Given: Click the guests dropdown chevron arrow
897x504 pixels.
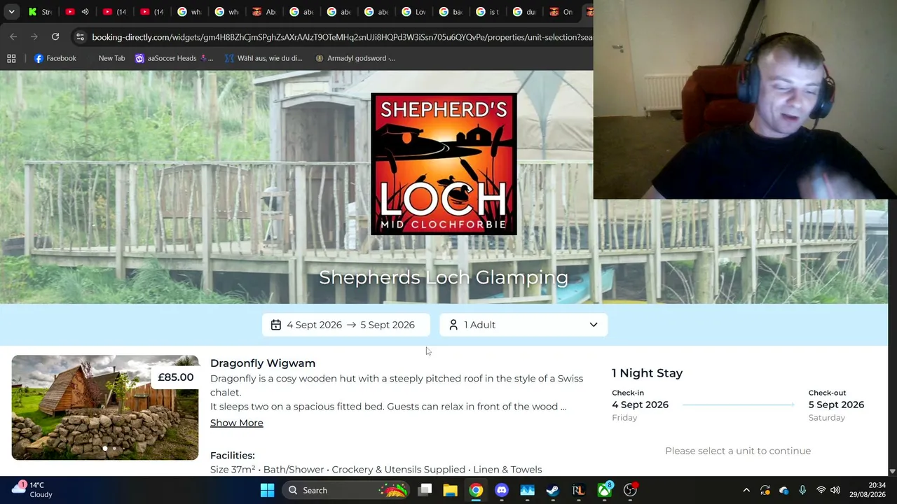Looking at the screenshot, I should pos(594,325).
